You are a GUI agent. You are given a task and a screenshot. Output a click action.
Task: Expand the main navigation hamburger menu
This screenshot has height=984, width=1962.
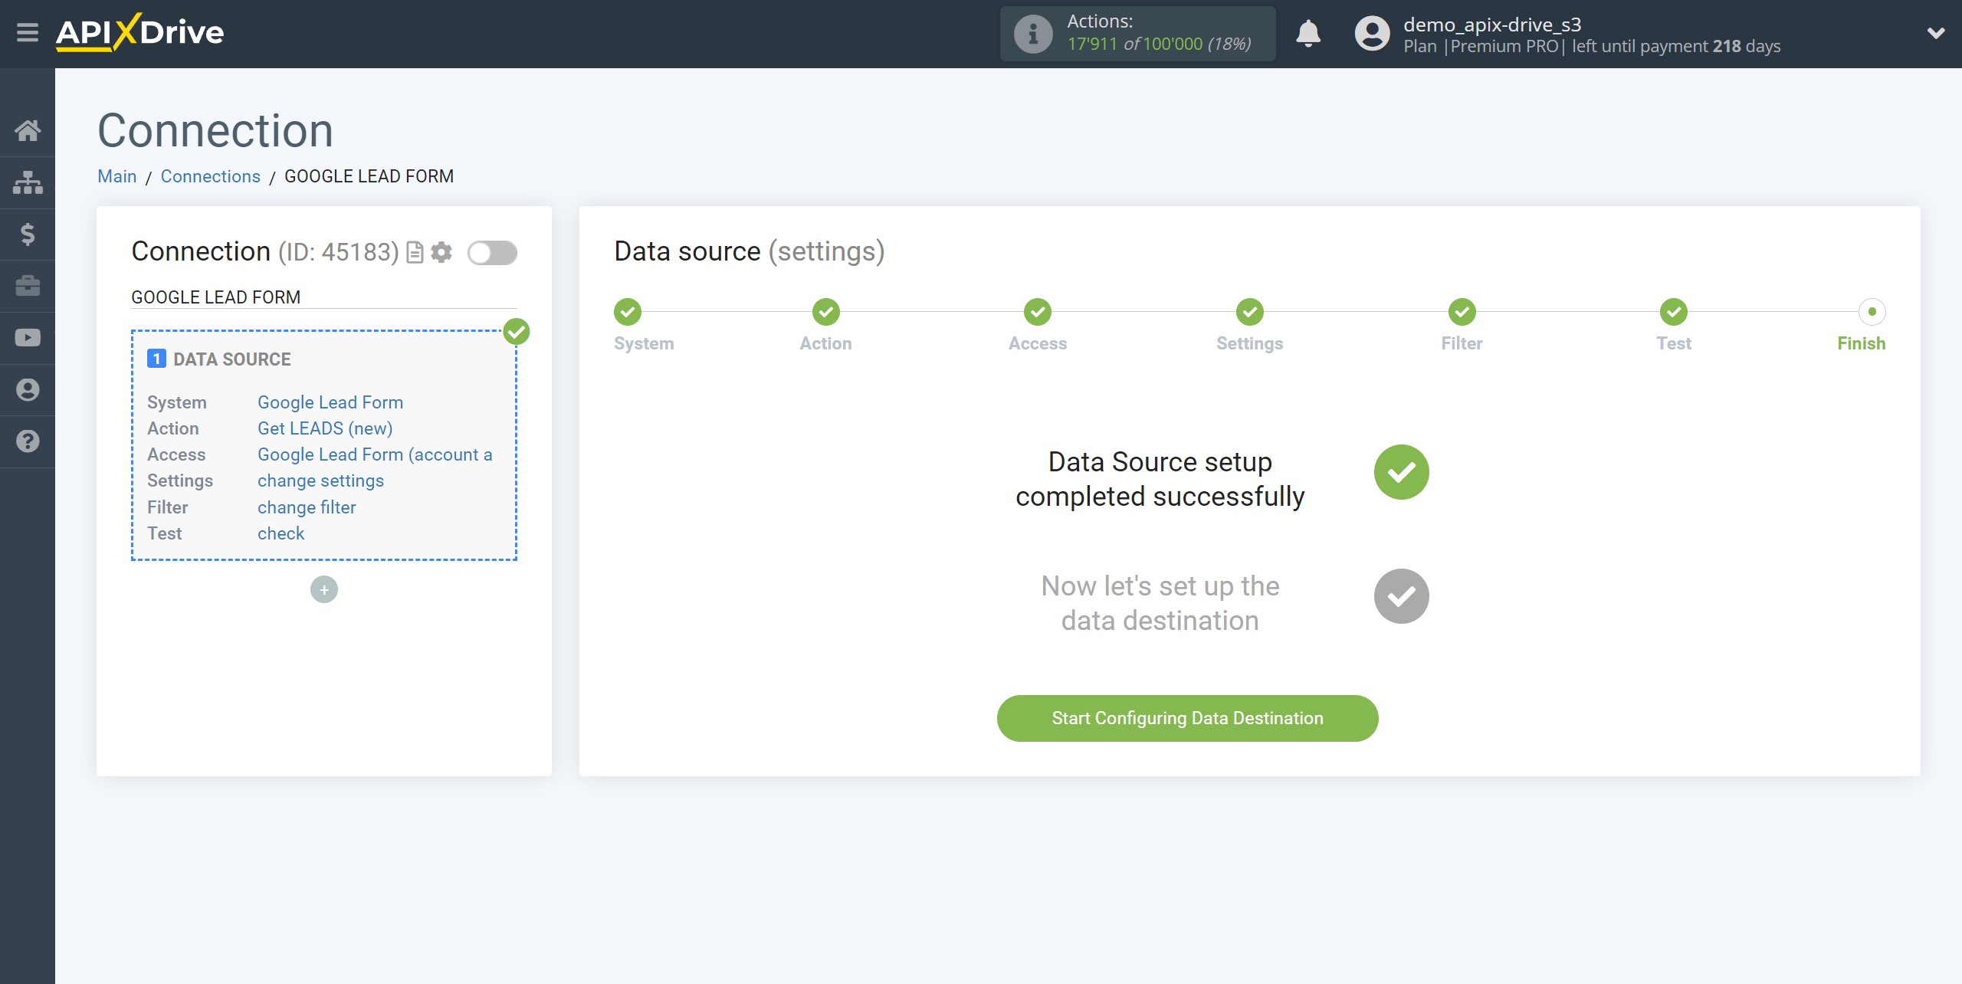[x=28, y=33]
